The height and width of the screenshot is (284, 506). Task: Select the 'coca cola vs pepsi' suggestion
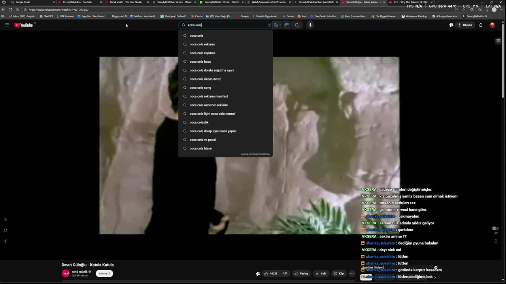(225, 140)
